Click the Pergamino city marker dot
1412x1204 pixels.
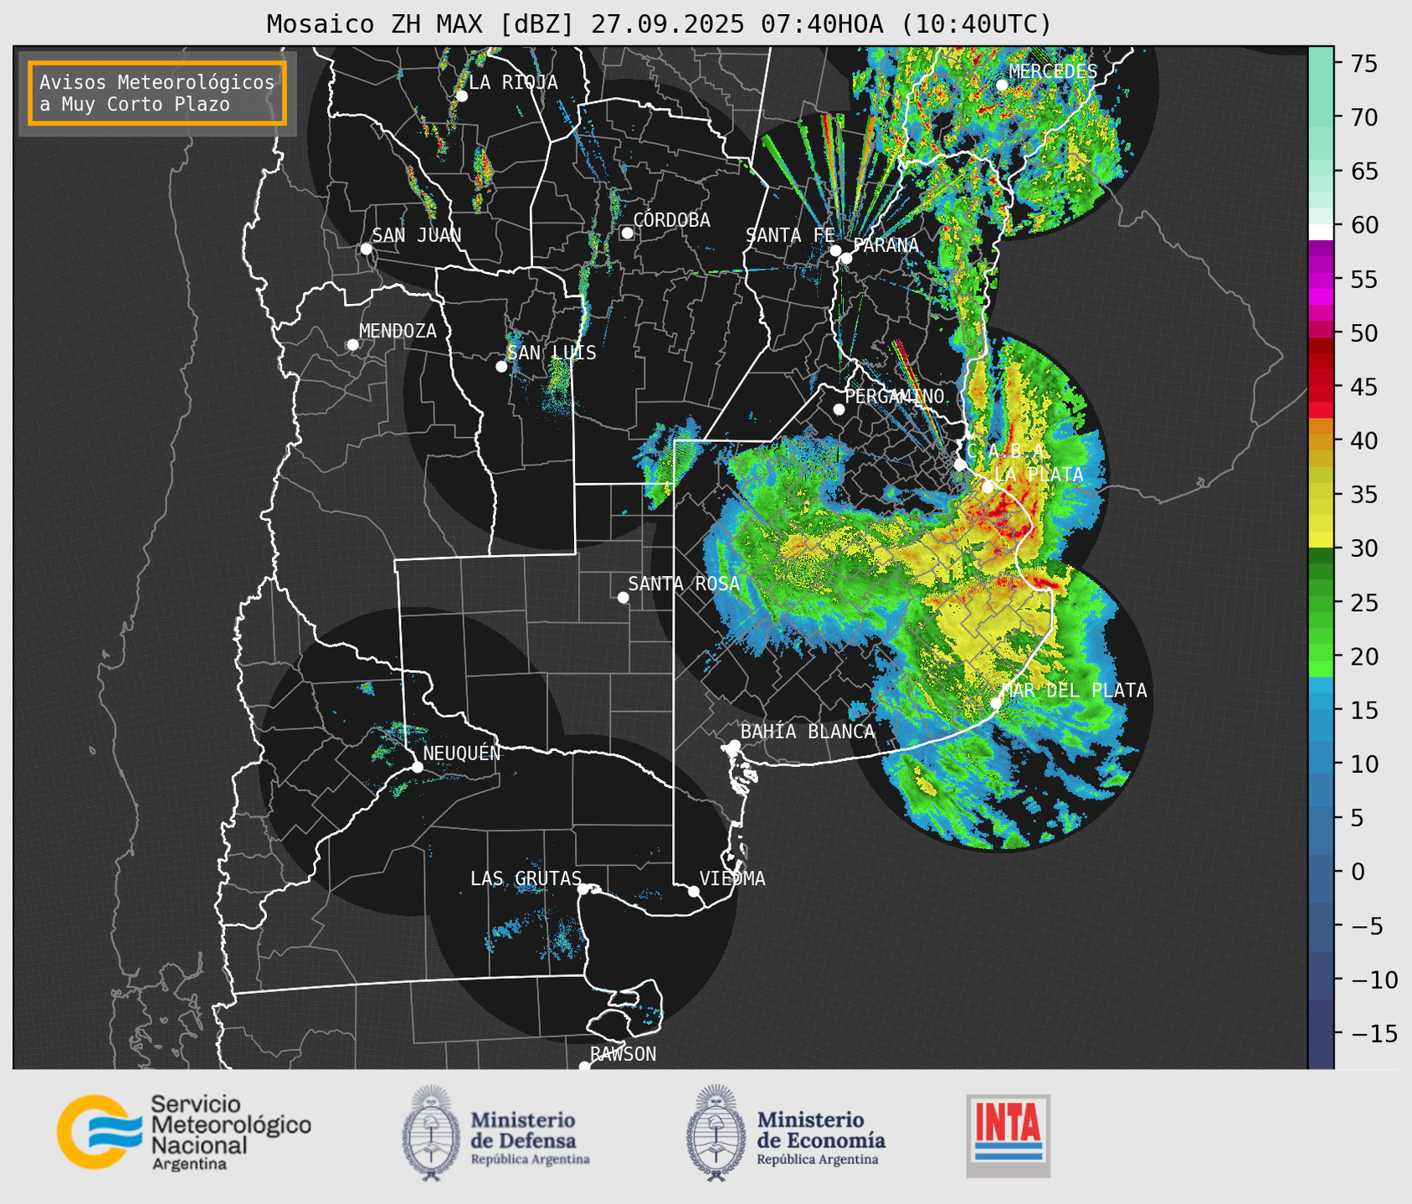[839, 409]
